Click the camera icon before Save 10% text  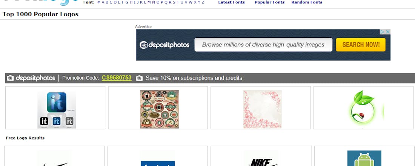[139, 78]
